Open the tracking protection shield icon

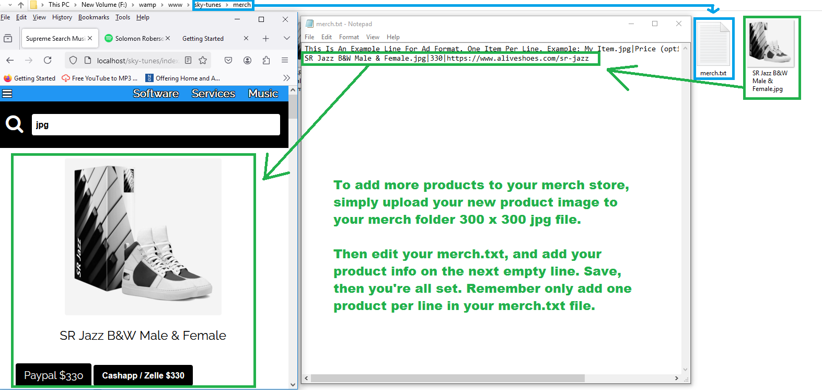(73, 60)
